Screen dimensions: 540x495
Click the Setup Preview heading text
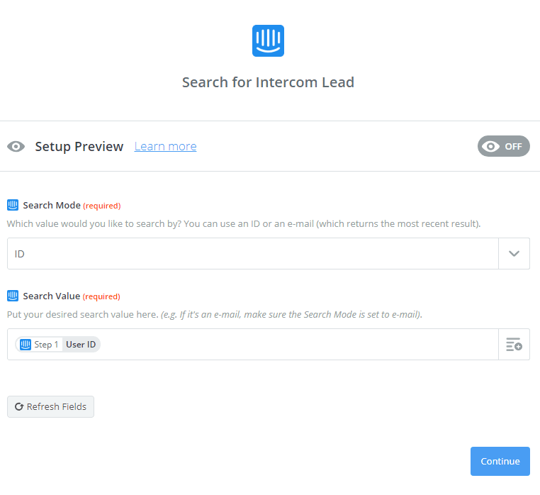point(79,147)
